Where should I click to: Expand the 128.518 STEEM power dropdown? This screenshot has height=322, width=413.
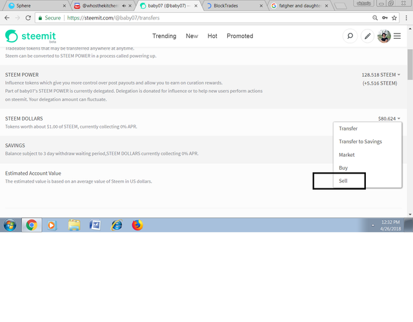pyautogui.click(x=381, y=75)
